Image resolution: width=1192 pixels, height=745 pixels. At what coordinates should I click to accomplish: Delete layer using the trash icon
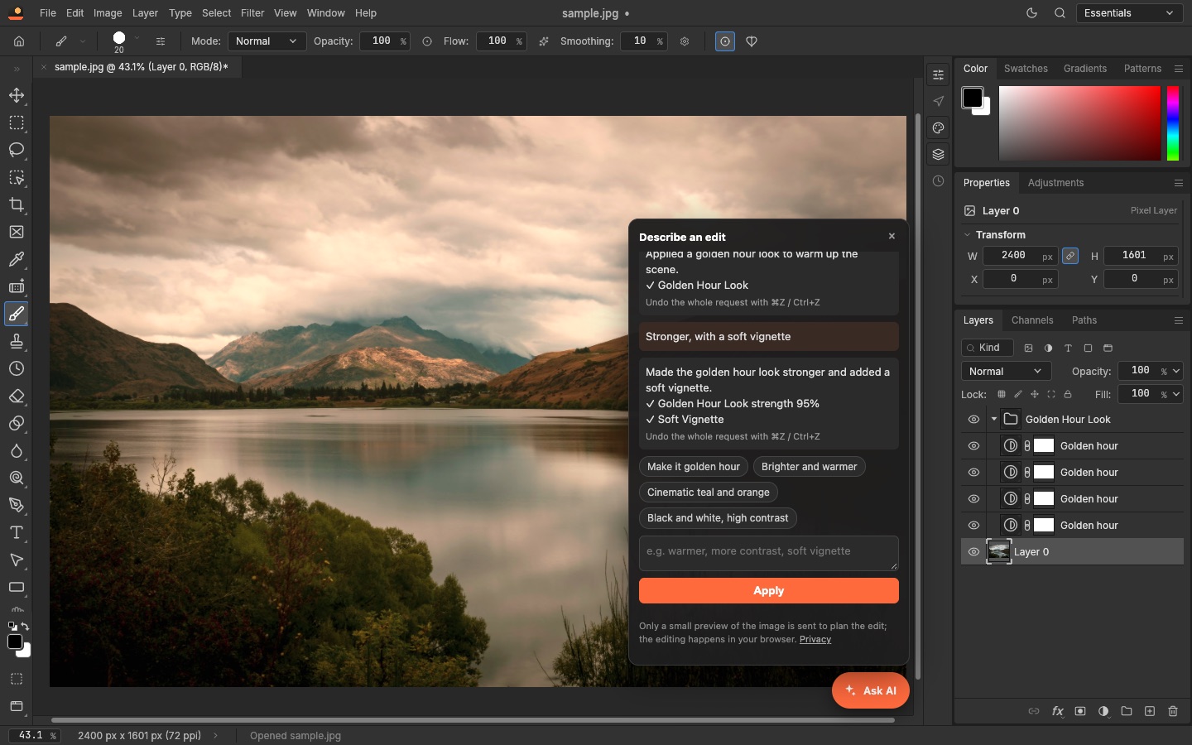pyautogui.click(x=1173, y=711)
